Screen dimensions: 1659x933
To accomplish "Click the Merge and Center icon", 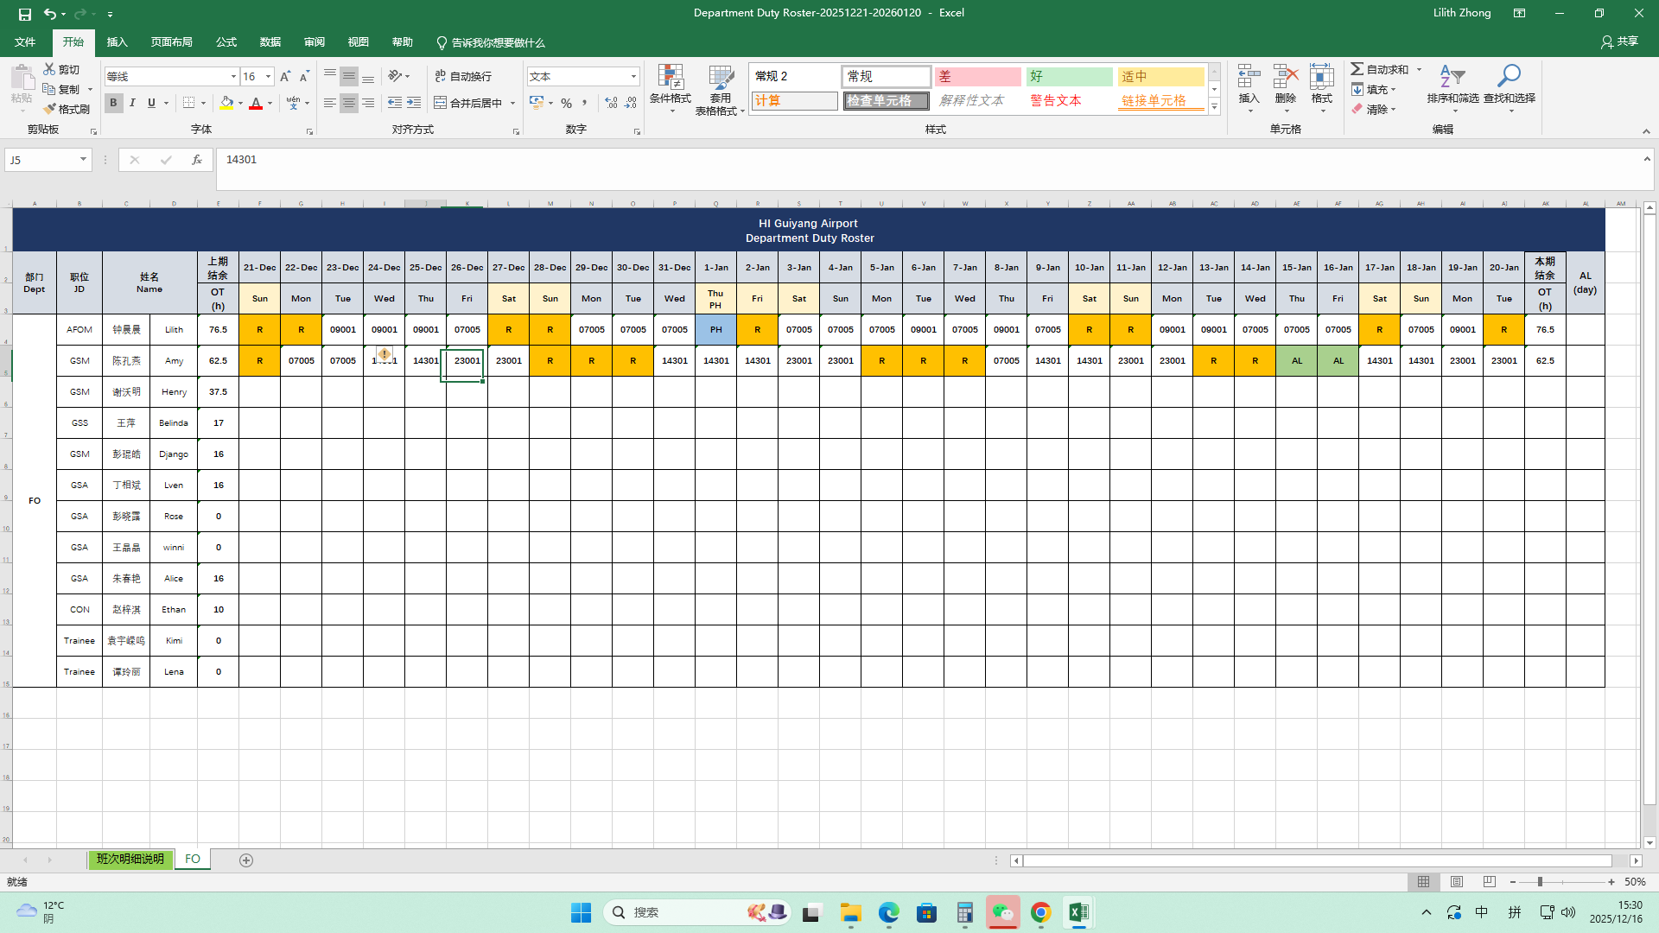I will [x=441, y=103].
